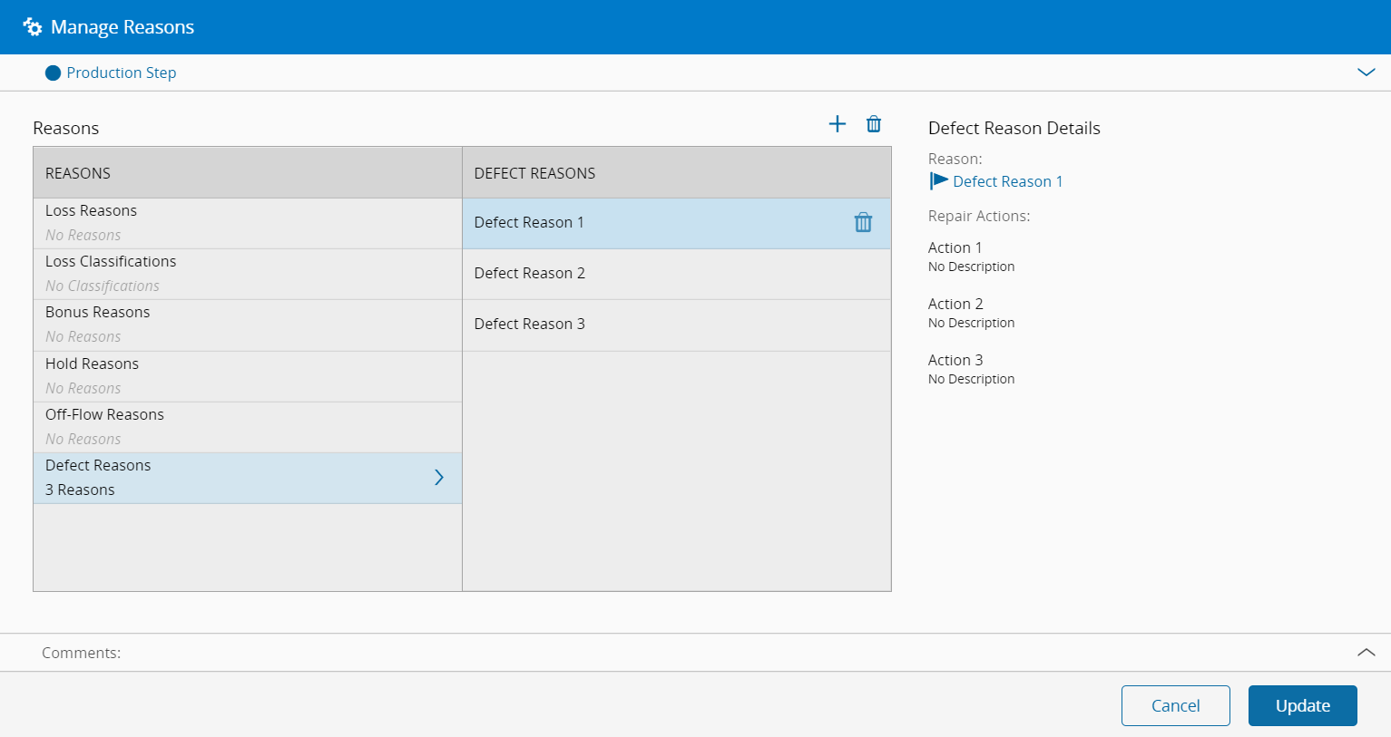Image resolution: width=1391 pixels, height=737 pixels.
Task: Select Defect Reason 3 row
Action: click(676, 325)
